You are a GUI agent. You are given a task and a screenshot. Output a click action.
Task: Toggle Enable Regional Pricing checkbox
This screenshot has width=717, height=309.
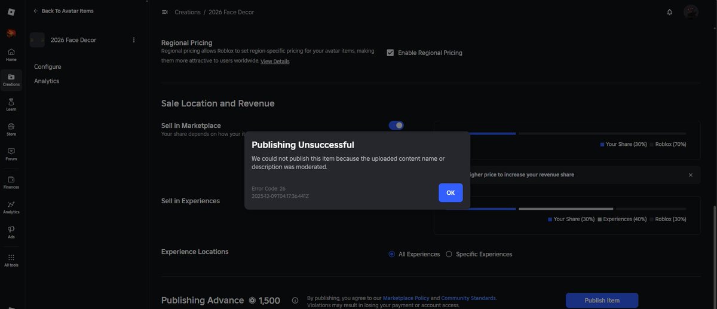[390, 53]
